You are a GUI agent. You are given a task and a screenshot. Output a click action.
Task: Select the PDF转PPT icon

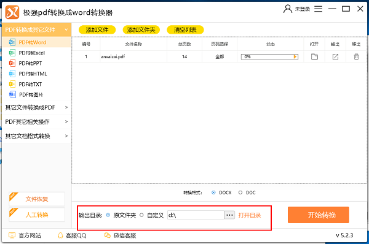[x=12, y=63]
